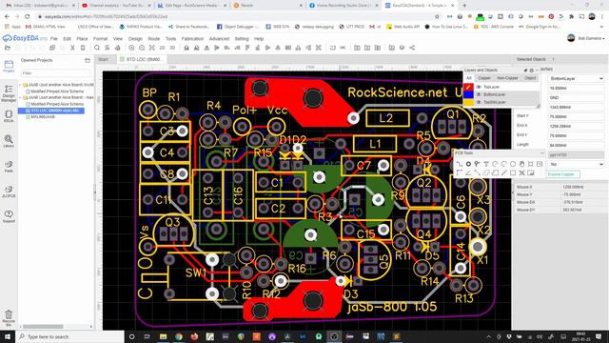Select the Non-Copper tab in Layers panel

(x=507, y=78)
